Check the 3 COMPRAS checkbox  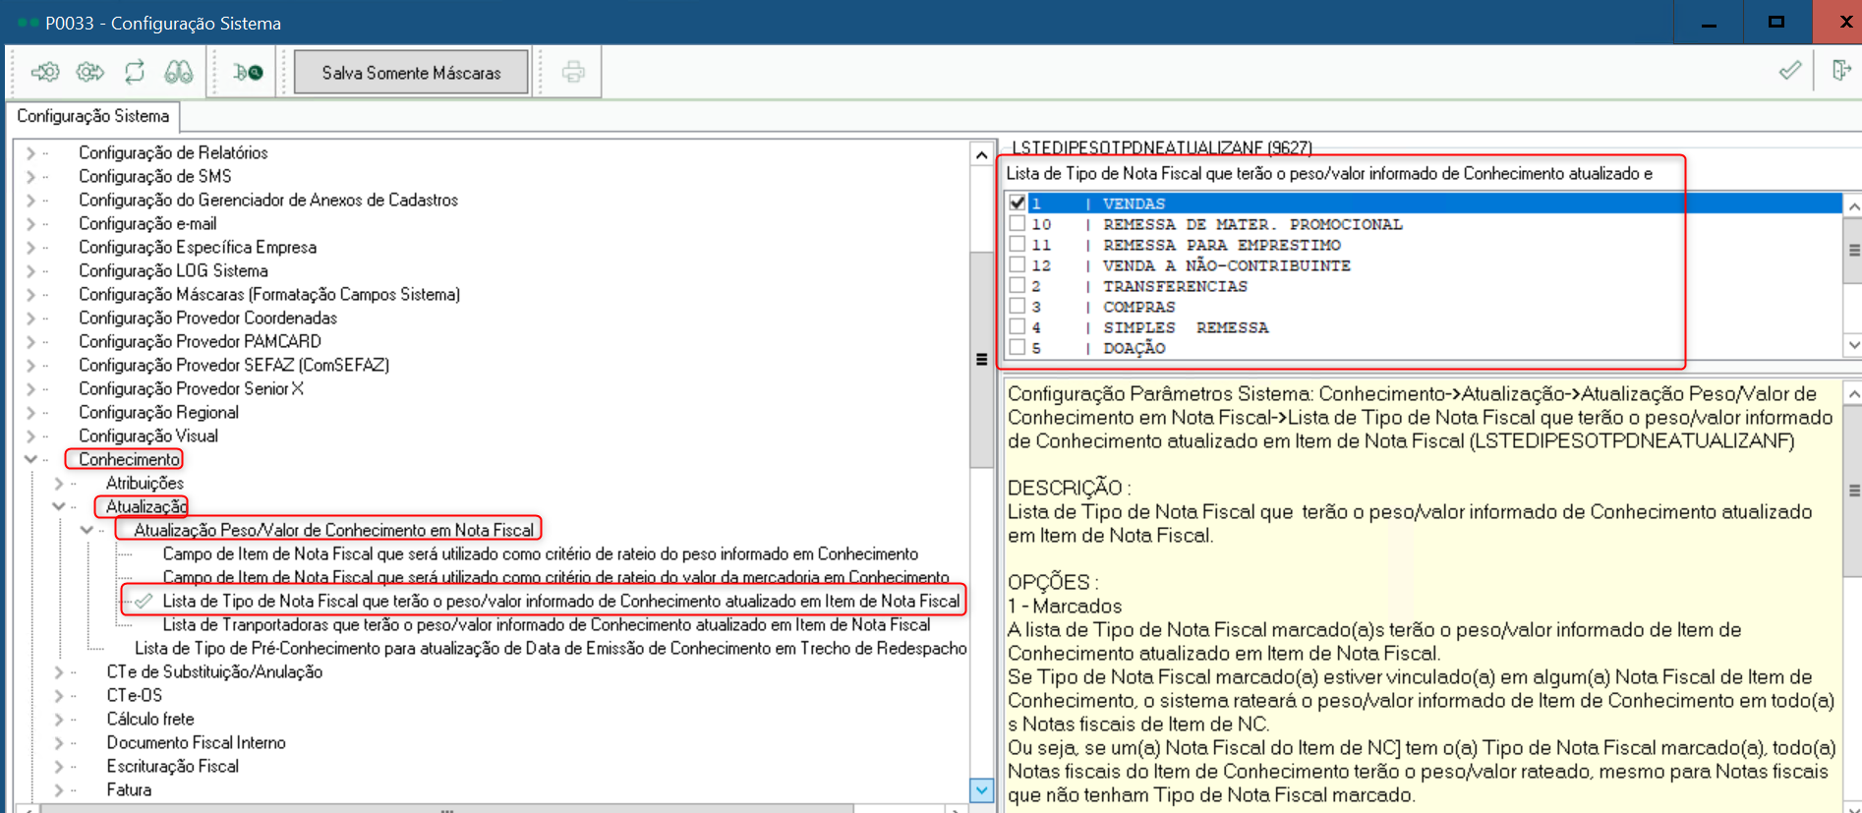[x=1018, y=306]
